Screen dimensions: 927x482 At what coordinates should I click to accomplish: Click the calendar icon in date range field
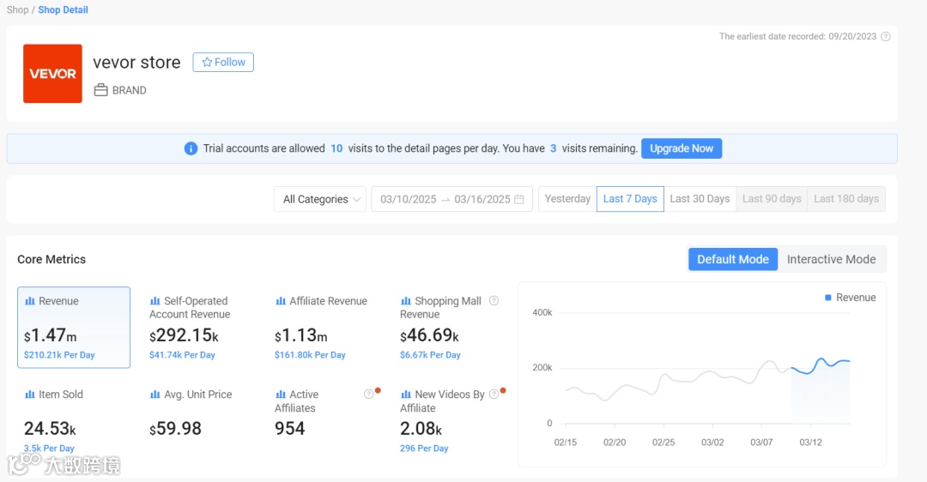coord(519,199)
